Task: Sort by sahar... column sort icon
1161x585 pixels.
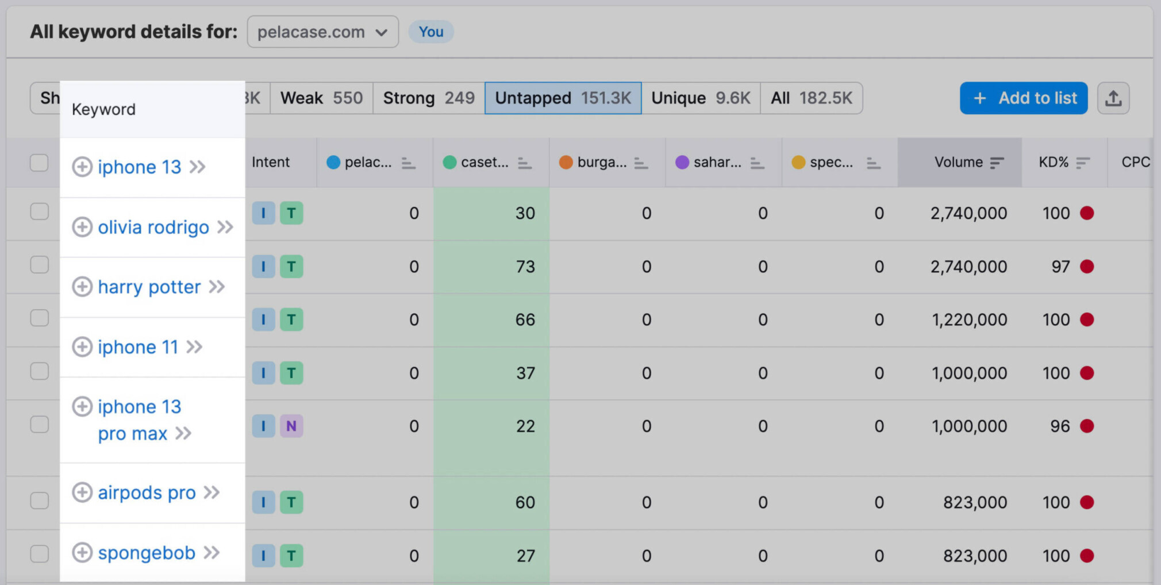Action: [x=757, y=163]
